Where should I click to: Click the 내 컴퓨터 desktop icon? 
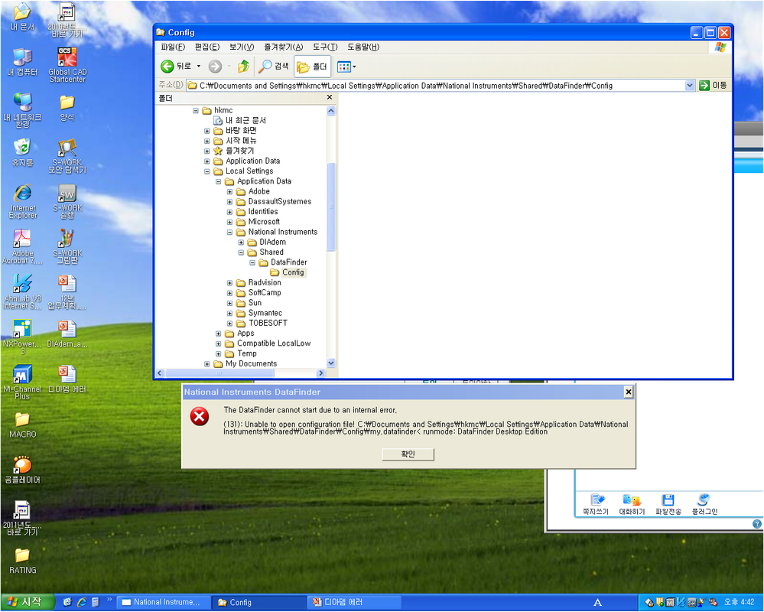click(22, 62)
